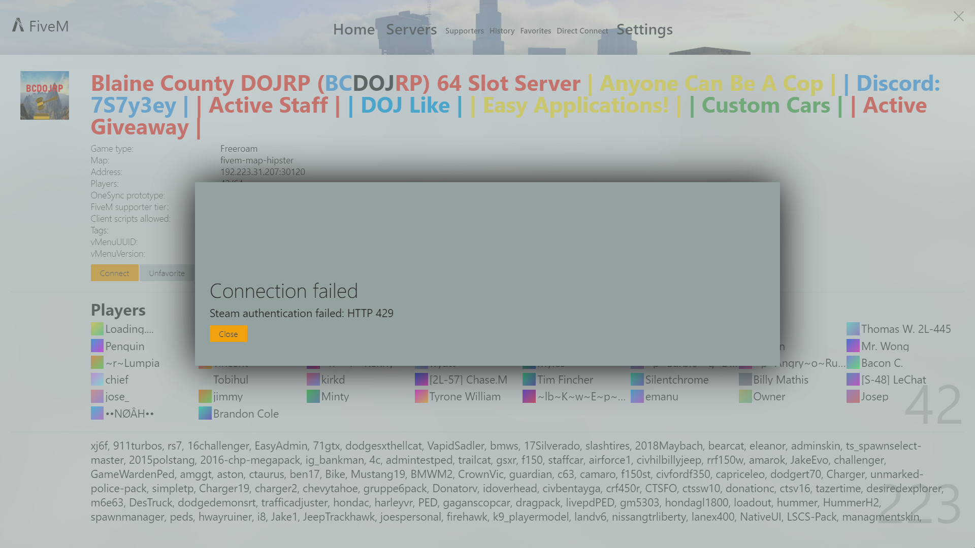Viewport: 975px width, 548px height.
Task: Close the Connection failed dialog
Action: click(229, 334)
